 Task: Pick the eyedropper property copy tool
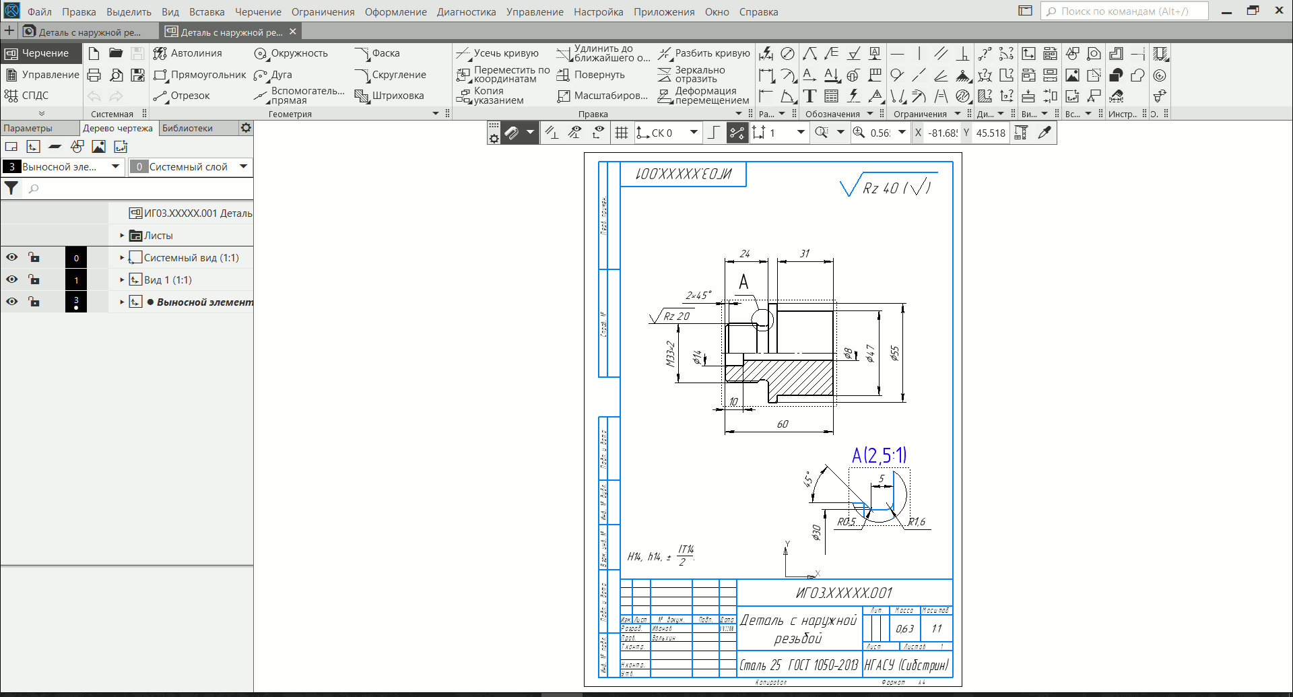tap(1045, 133)
